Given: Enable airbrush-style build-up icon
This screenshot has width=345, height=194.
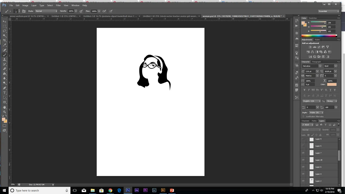Looking at the screenshot, I should 104,11.
